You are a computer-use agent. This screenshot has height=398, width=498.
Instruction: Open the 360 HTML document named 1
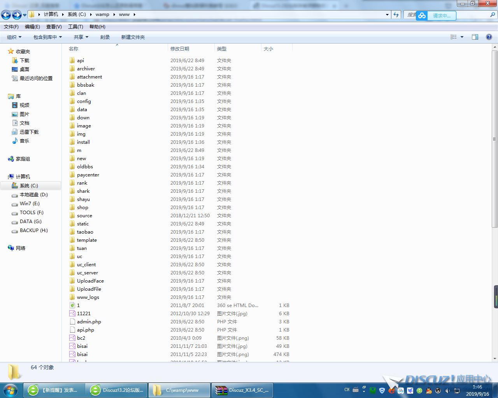point(78,305)
